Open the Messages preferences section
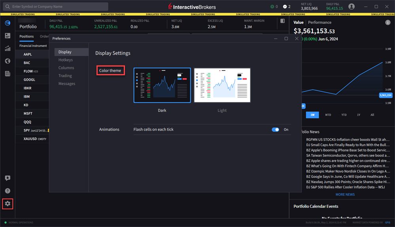The image size is (395, 227). [67, 84]
